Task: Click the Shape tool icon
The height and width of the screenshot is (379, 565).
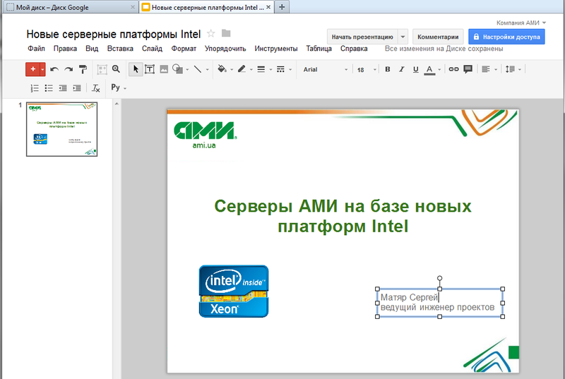Action: click(x=177, y=69)
